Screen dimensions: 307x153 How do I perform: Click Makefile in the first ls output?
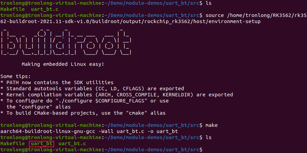point(13,9)
